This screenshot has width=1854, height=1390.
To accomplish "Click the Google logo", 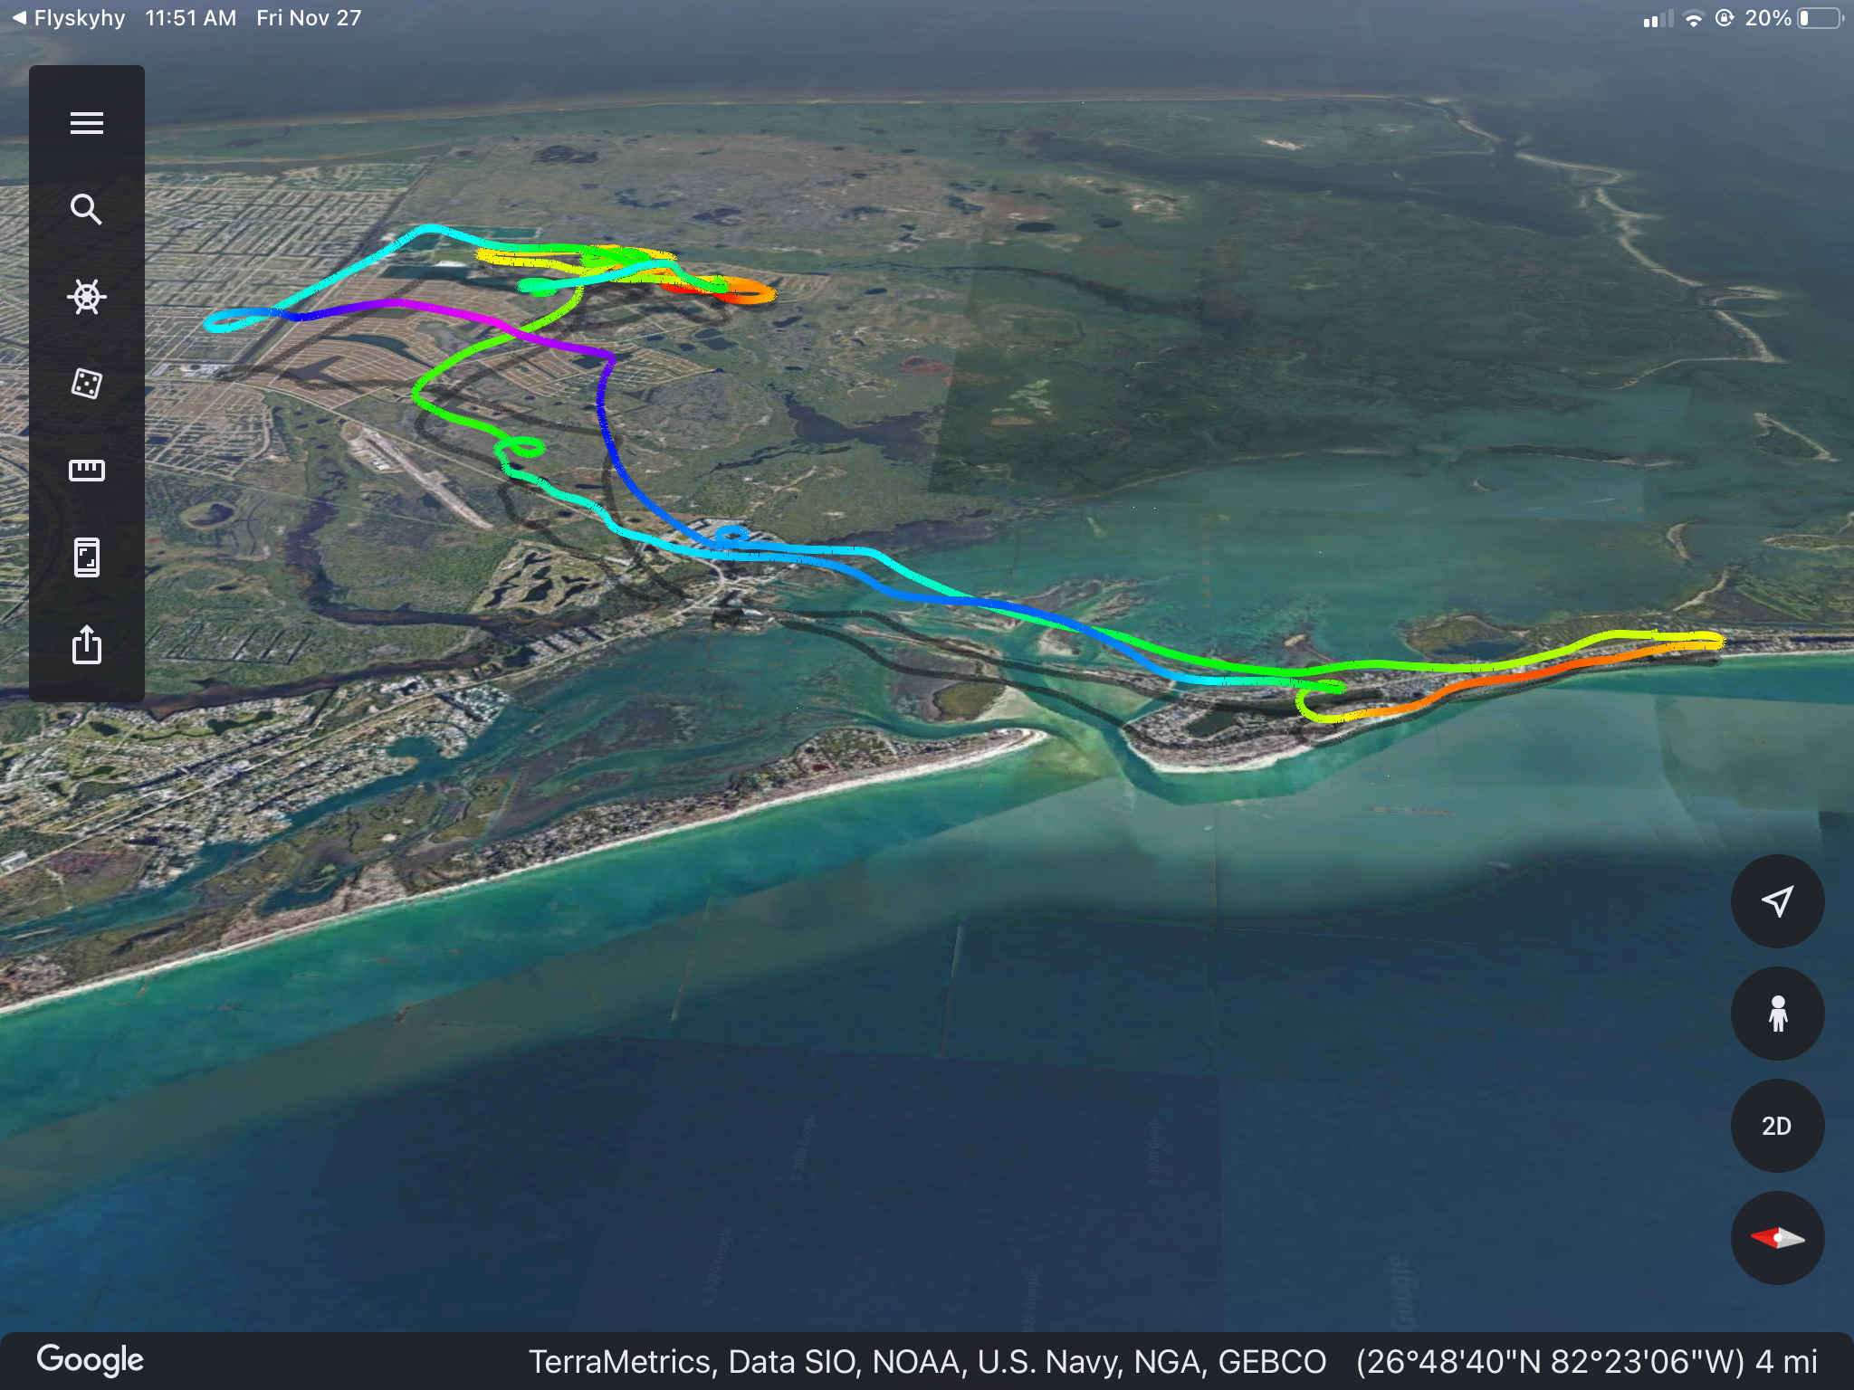I will (x=91, y=1359).
